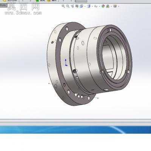
Task: Click the Zoom to Fit icon
Action: coord(63,6)
